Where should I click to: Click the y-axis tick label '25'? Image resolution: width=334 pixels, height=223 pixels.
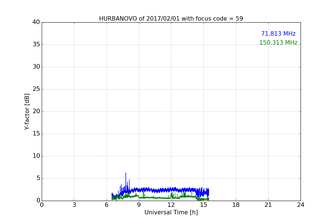pos(36,89)
